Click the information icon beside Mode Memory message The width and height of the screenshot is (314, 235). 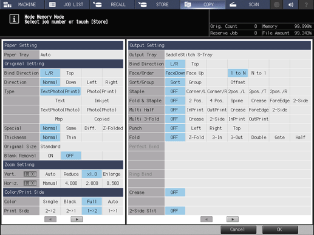click(x=14, y=19)
